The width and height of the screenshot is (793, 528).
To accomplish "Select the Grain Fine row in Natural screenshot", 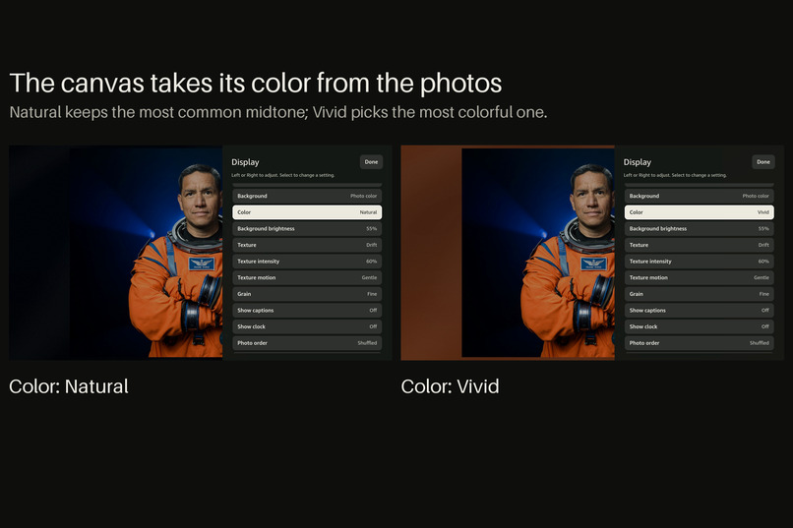I will click(307, 294).
